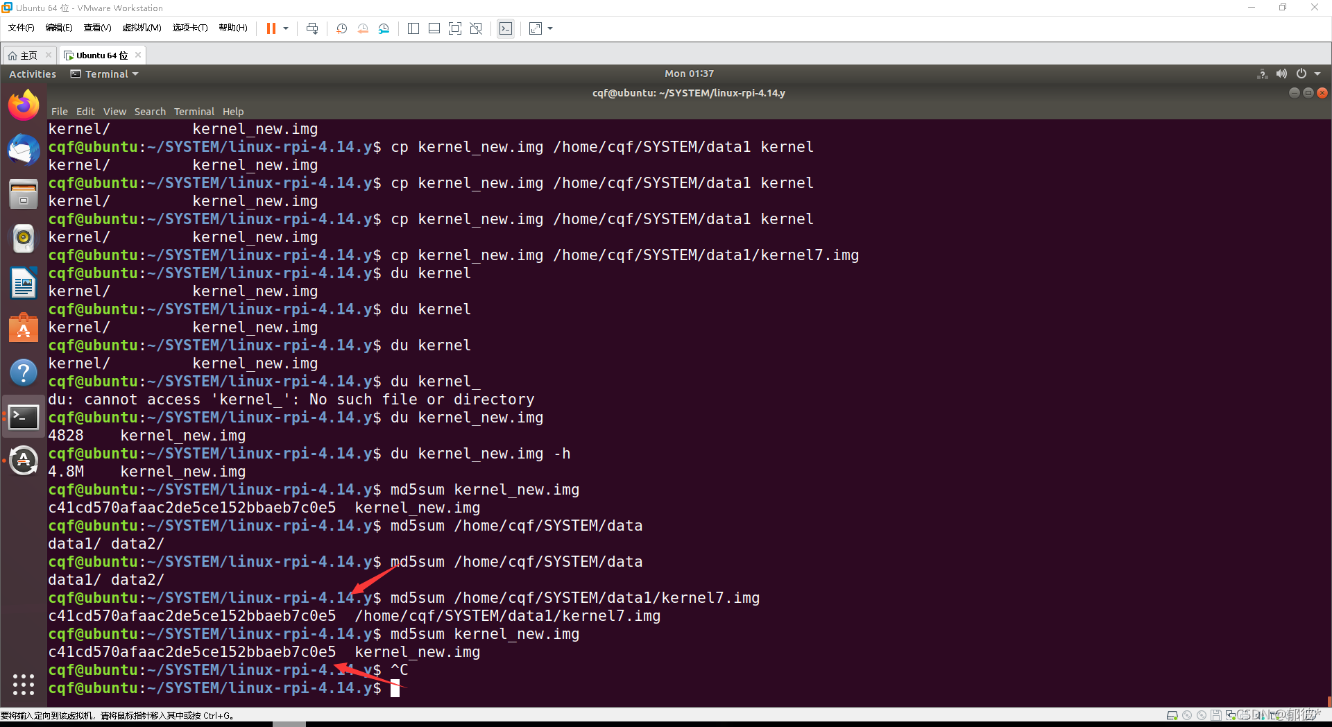Click the Terminal icon in the Ubuntu dock
The width and height of the screenshot is (1332, 727).
[x=24, y=417]
